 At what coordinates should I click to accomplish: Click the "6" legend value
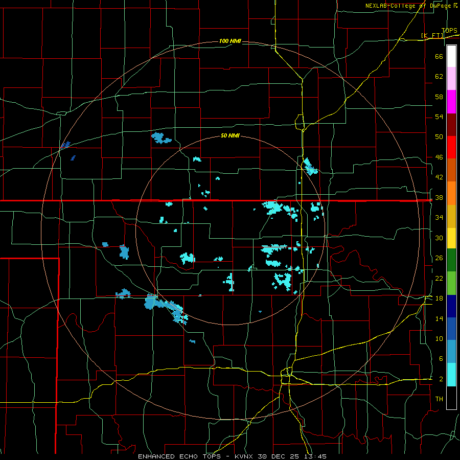[441, 358]
